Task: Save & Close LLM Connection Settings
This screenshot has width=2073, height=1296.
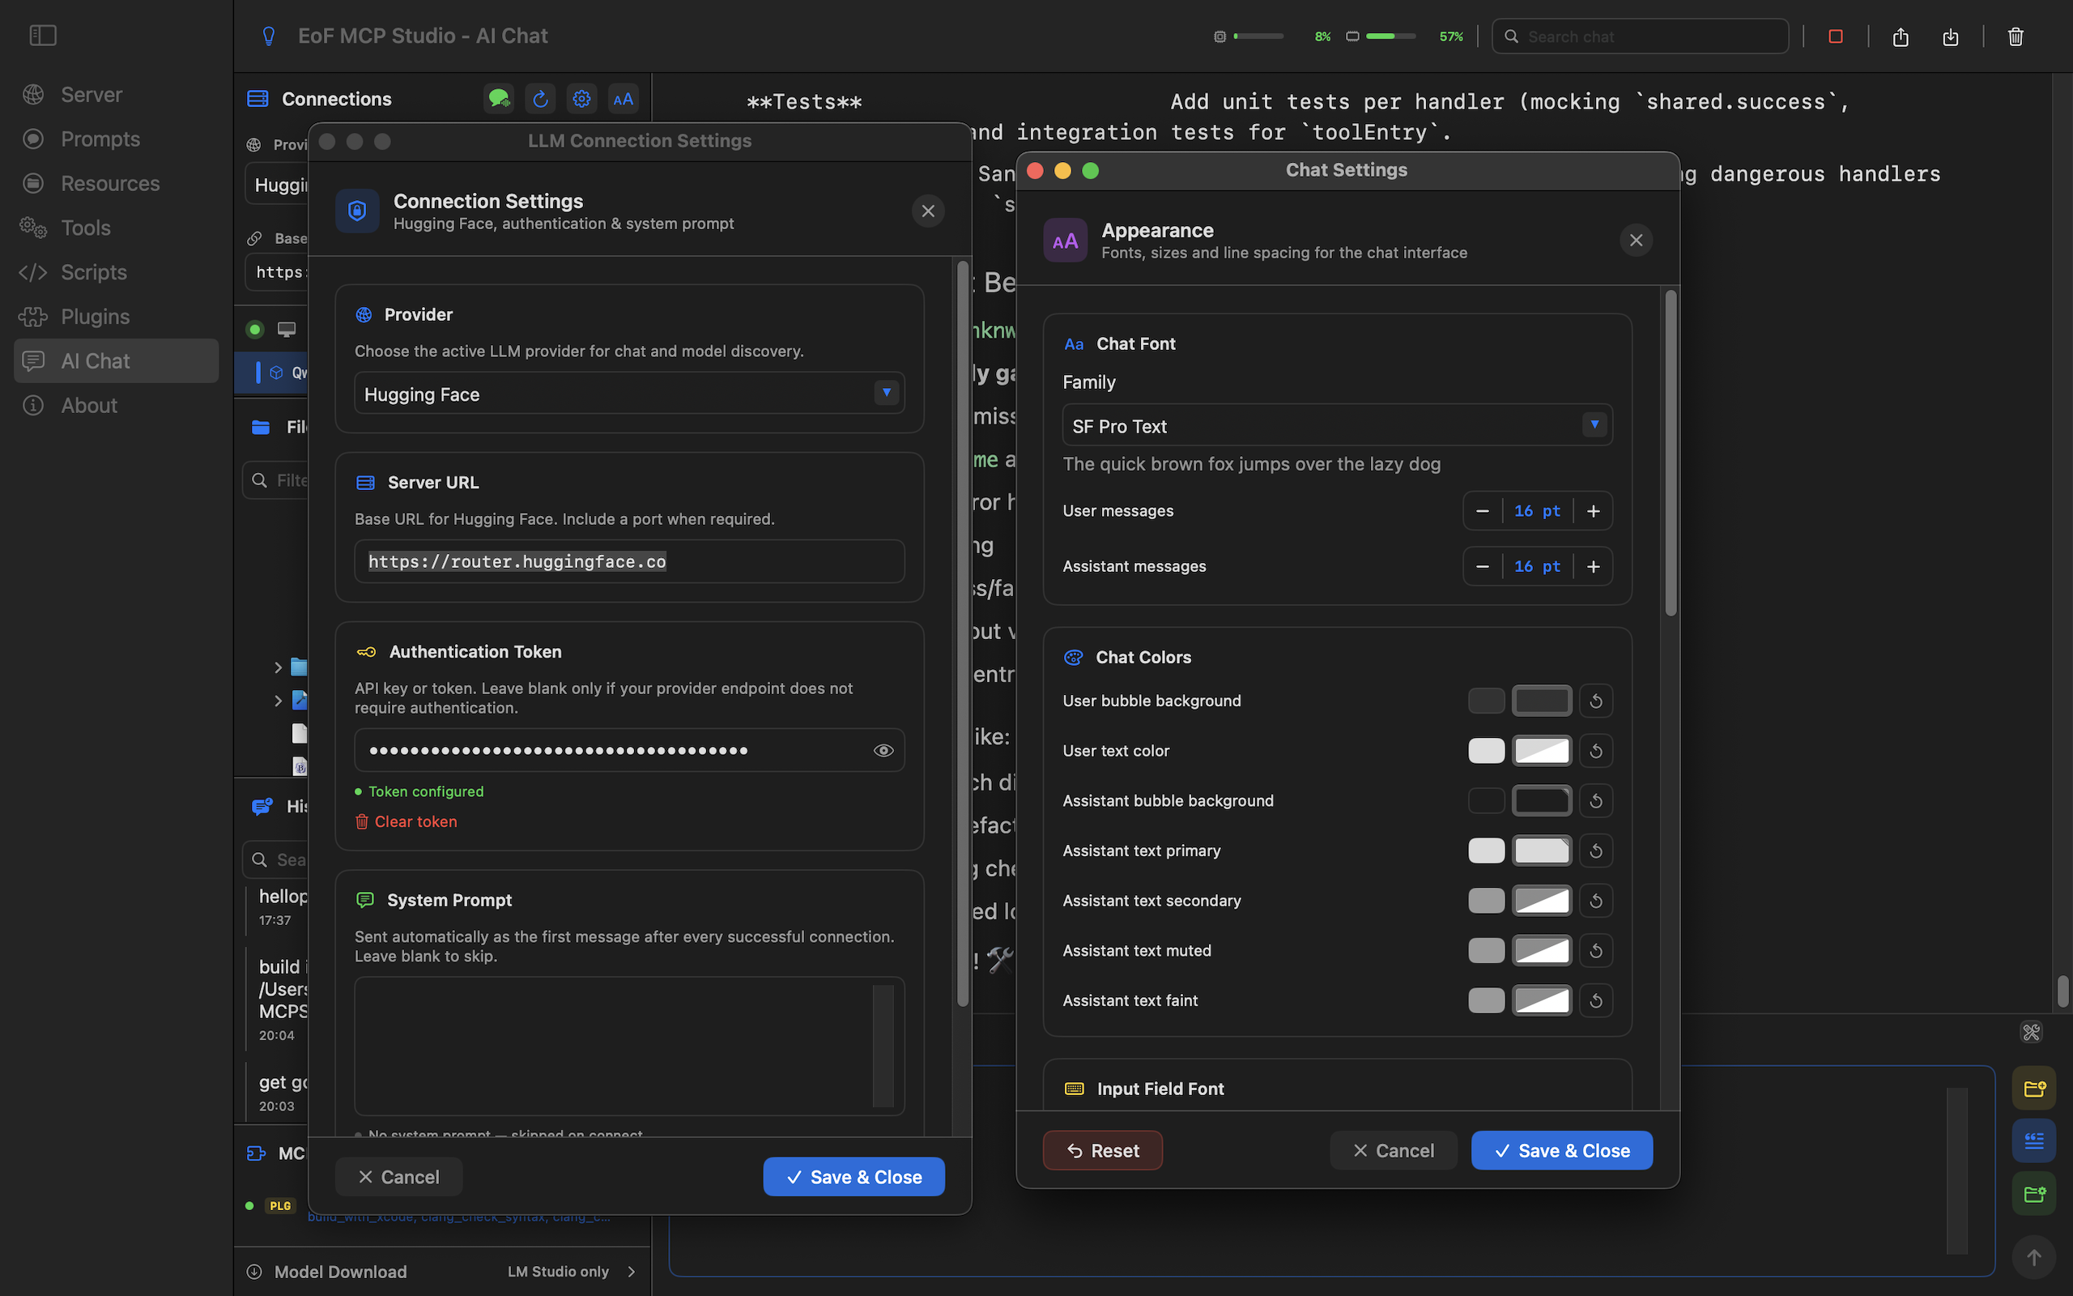Action: point(854,1177)
